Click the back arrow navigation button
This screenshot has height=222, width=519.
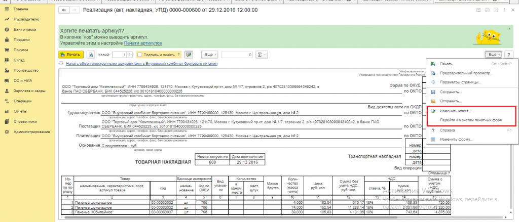[x=63, y=10]
